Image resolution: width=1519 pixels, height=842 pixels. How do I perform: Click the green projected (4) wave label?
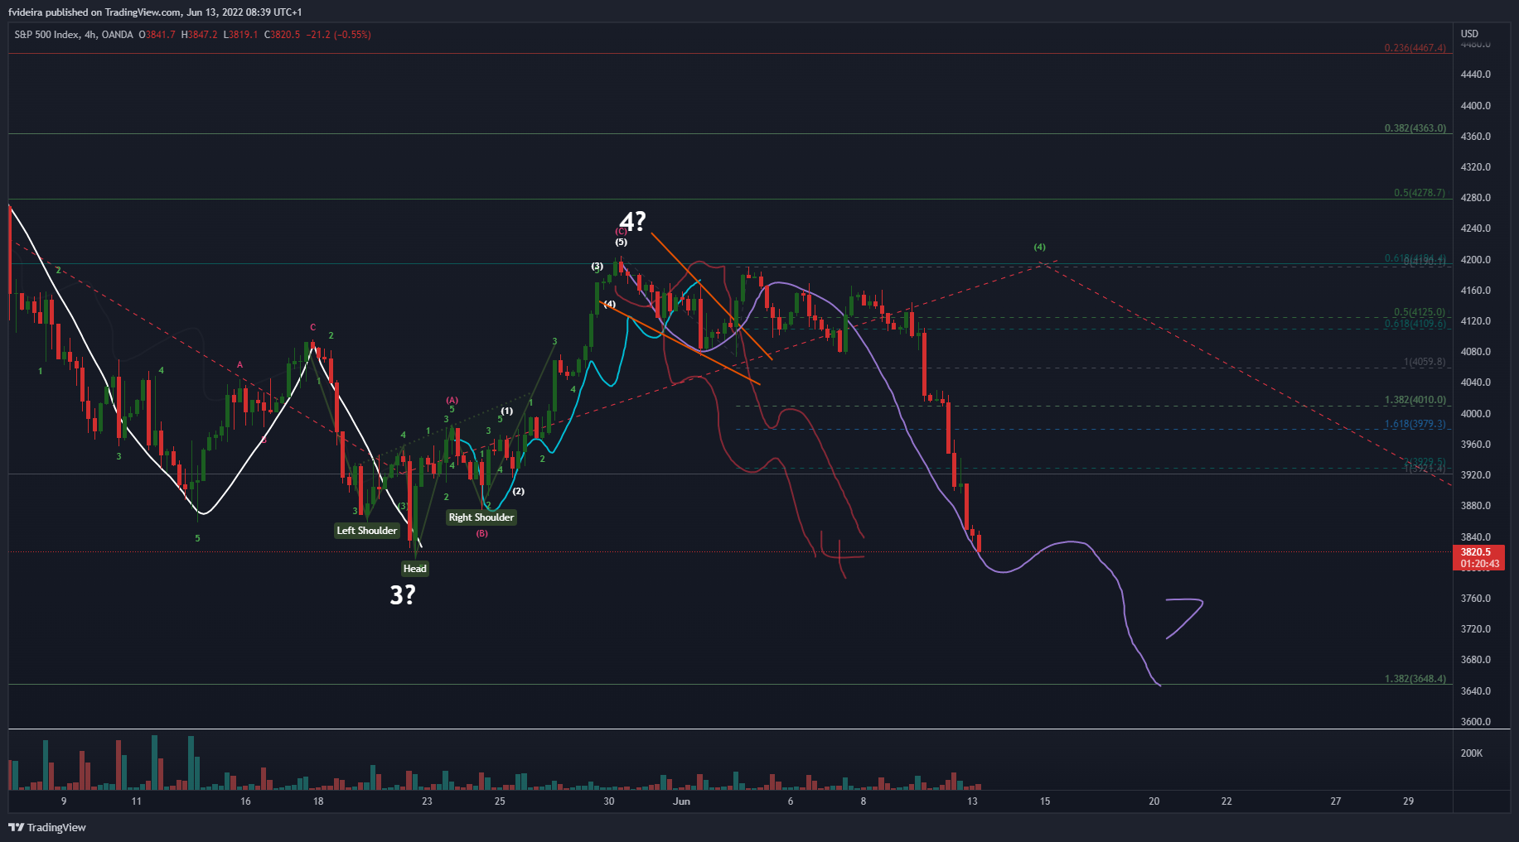click(1040, 247)
